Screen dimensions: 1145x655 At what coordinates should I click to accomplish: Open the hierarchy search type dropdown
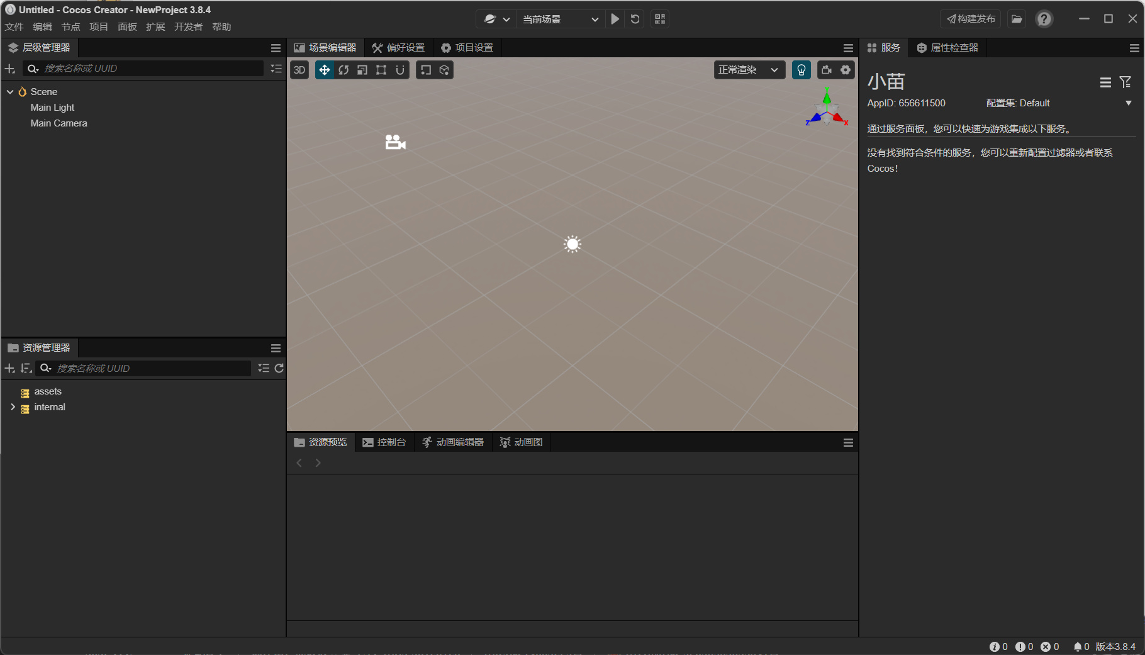click(x=33, y=69)
